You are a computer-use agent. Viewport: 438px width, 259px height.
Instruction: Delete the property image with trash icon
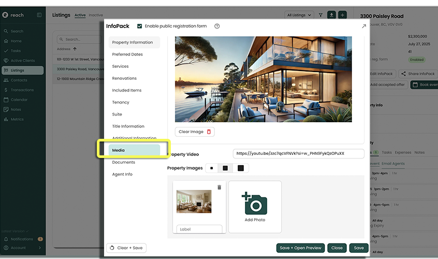click(219, 188)
